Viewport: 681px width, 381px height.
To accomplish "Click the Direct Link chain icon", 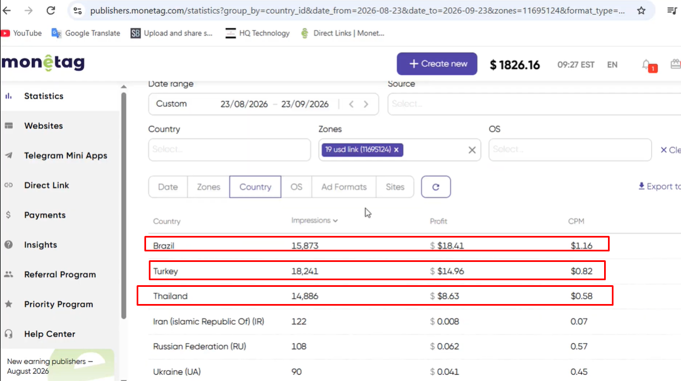I will click(x=8, y=186).
